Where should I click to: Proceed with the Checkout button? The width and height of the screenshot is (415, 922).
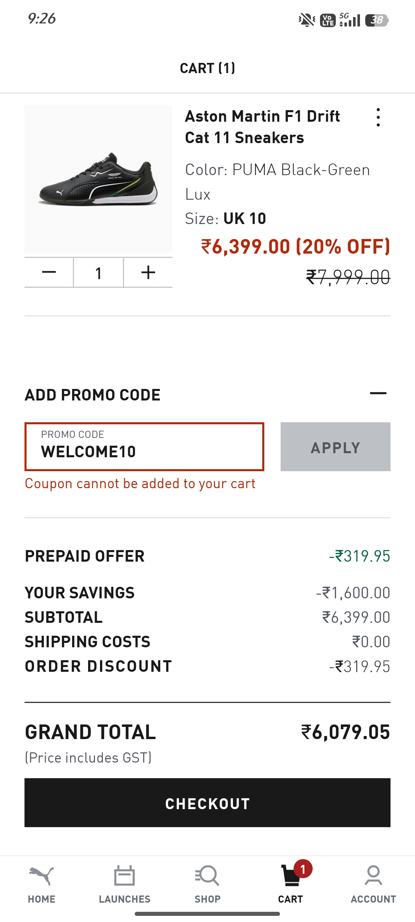coord(207,802)
